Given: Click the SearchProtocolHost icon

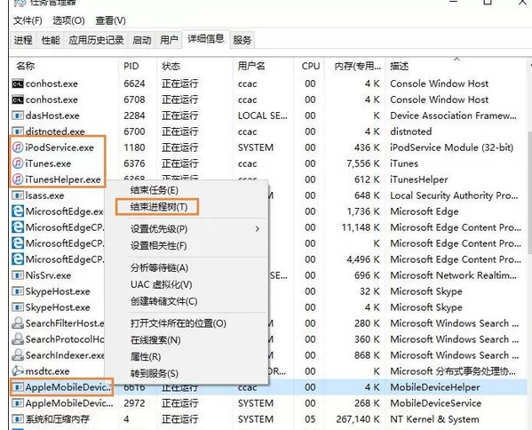Looking at the screenshot, I should [18, 338].
